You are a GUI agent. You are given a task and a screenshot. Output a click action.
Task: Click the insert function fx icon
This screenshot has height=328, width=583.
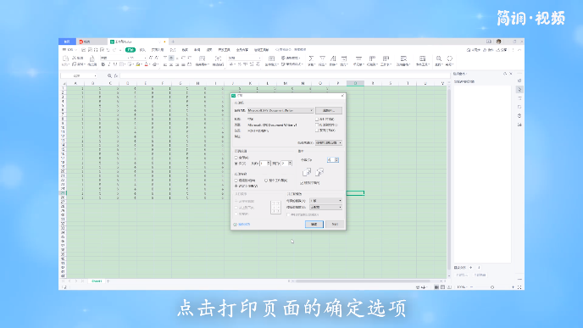point(116,76)
